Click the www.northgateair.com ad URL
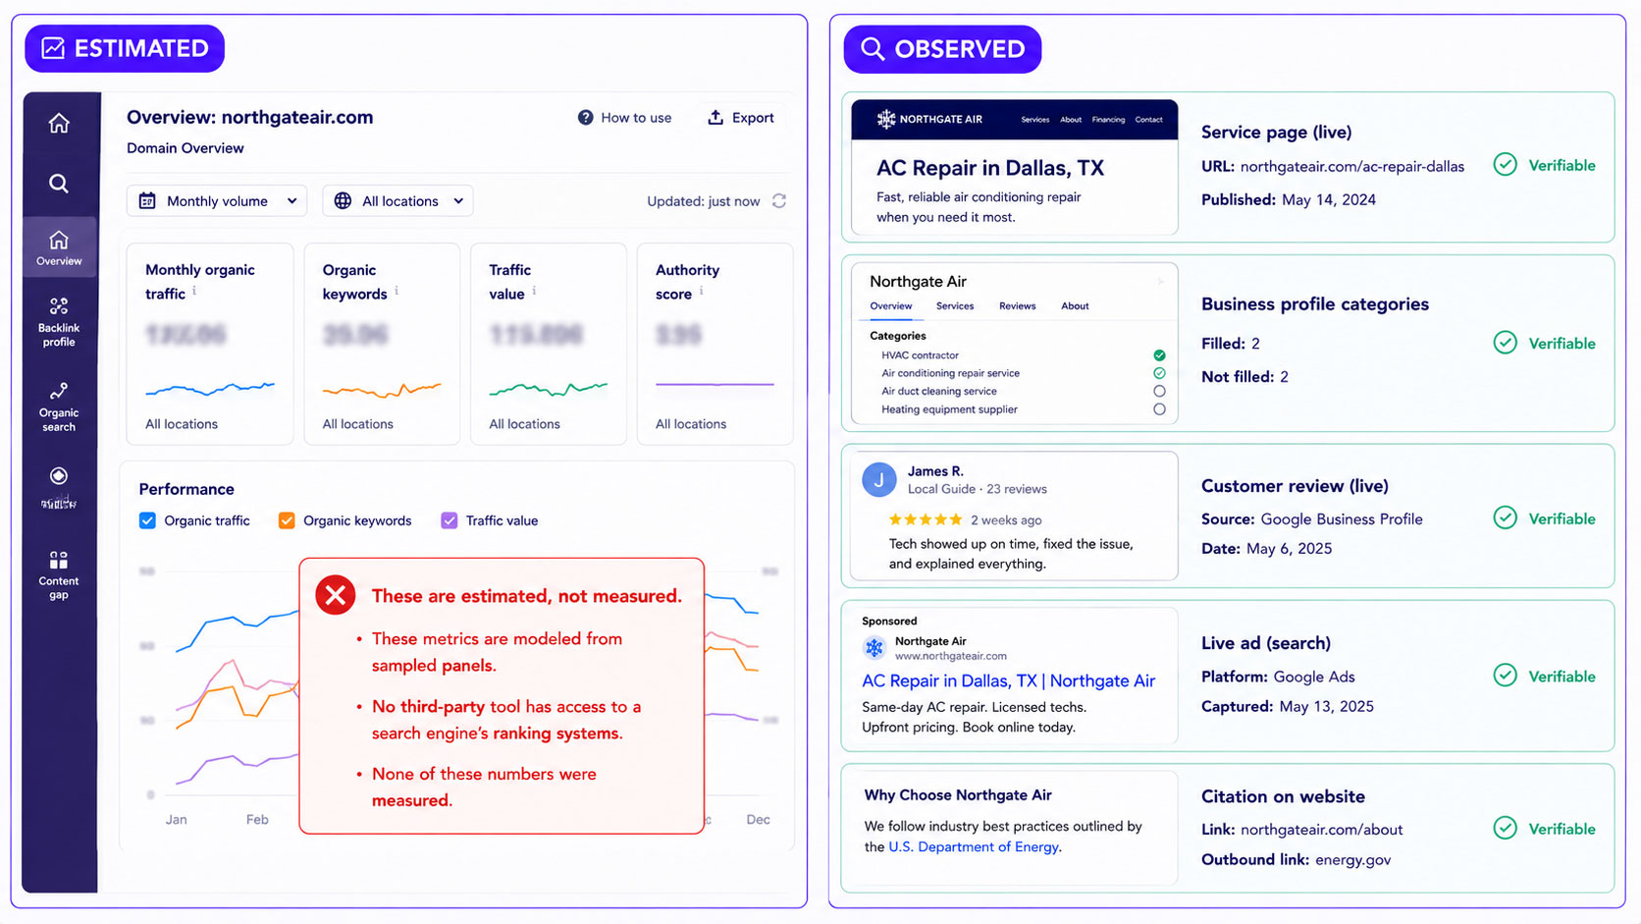This screenshot has width=1641, height=924. click(951, 656)
